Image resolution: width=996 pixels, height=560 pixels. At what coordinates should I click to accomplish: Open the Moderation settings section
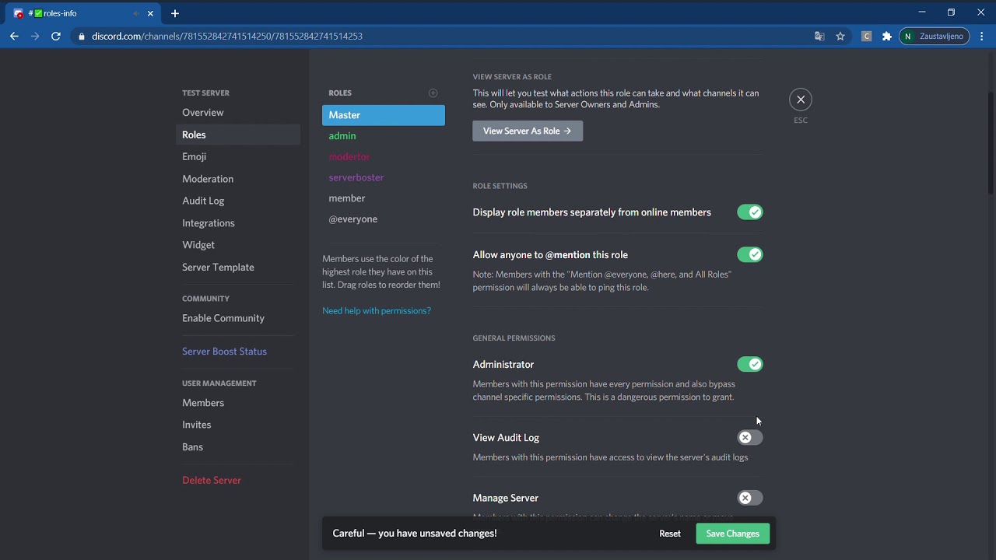pyautogui.click(x=208, y=179)
